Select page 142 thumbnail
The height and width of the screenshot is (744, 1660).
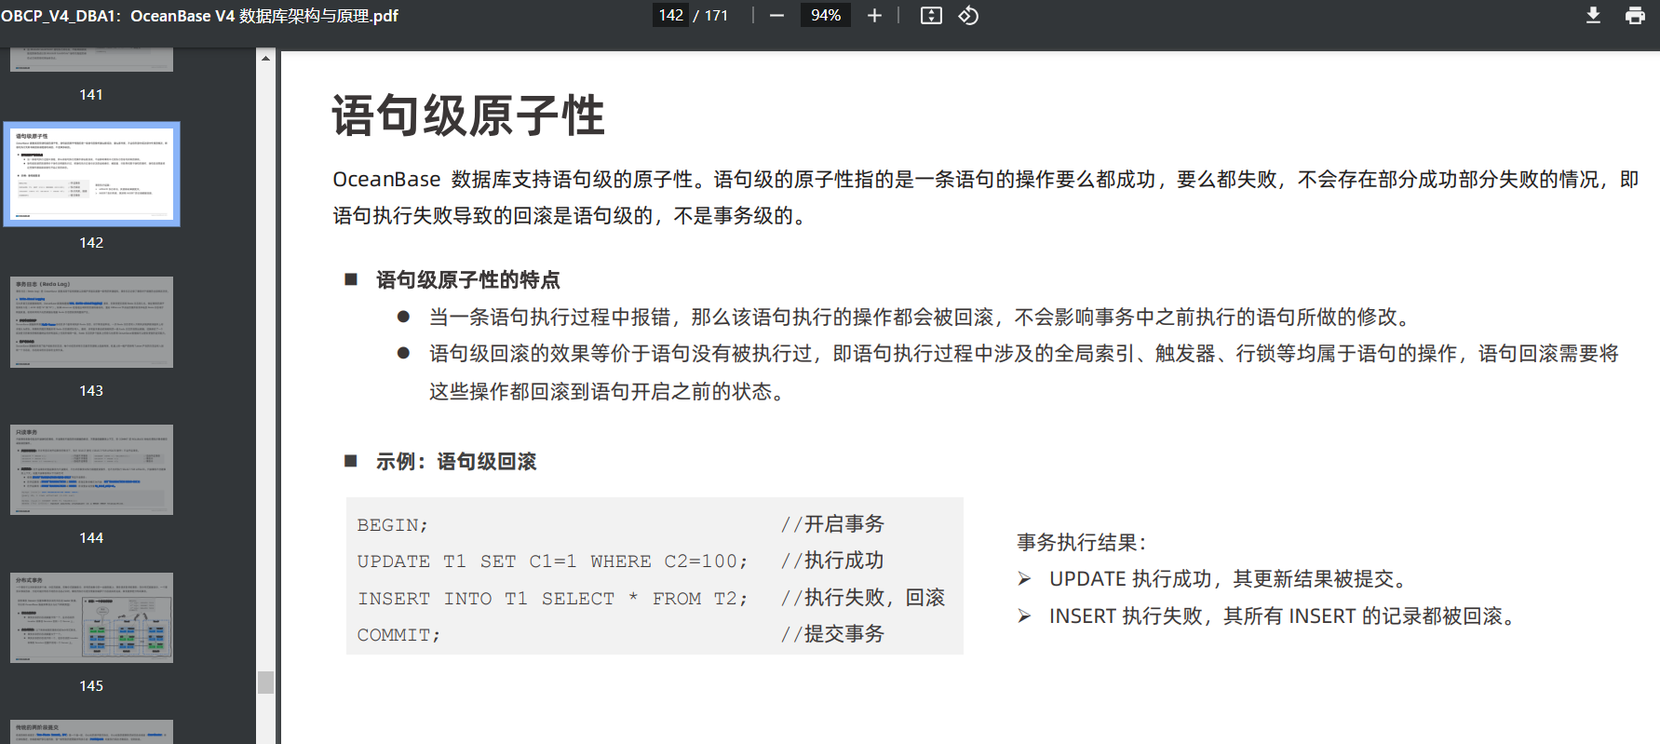tap(91, 174)
